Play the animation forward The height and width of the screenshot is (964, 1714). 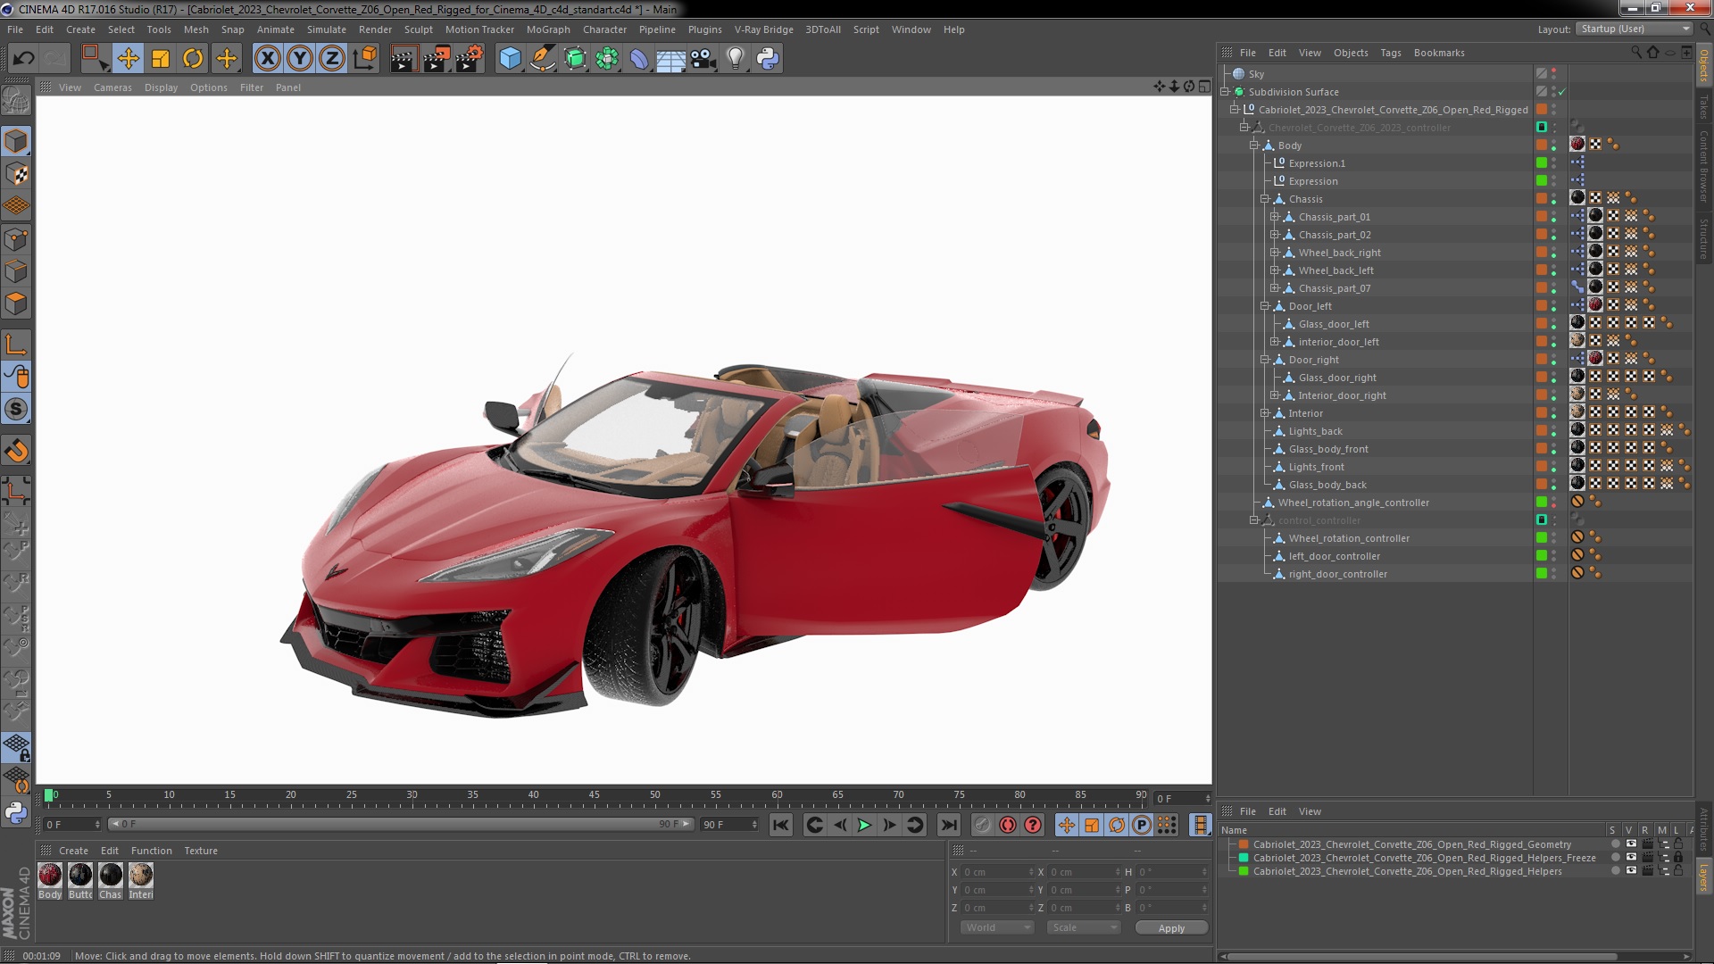[864, 826]
